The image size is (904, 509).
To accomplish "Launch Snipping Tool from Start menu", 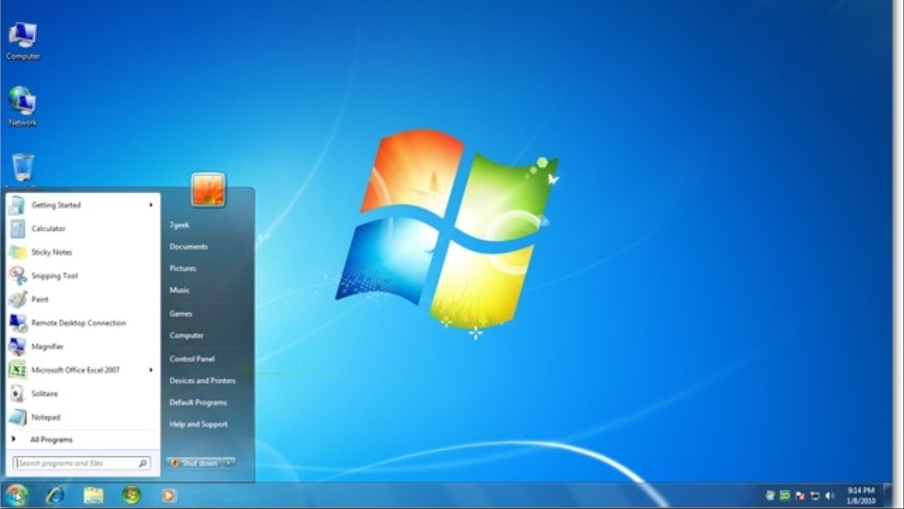I will [x=54, y=276].
